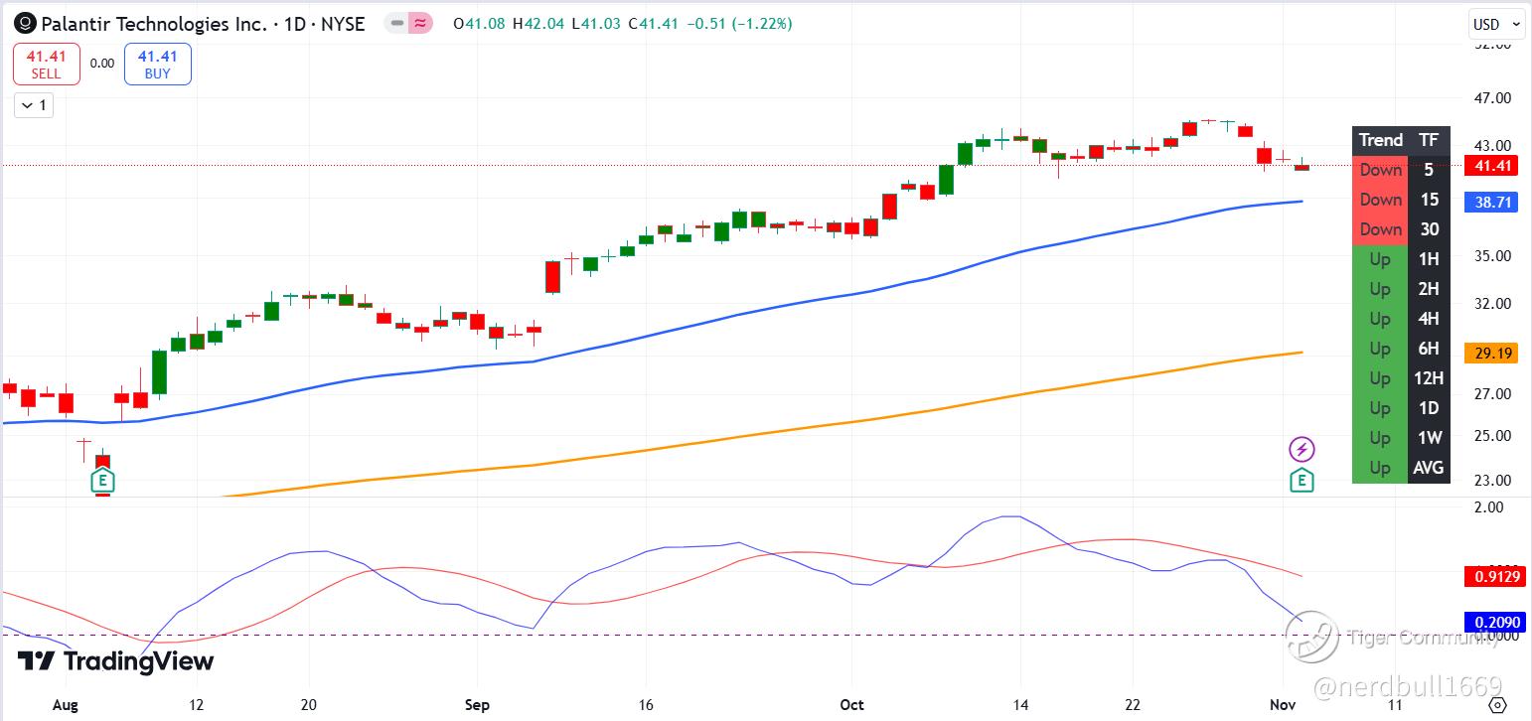Click the red 41.41 last price label on the price scale
1532x721 pixels.
tap(1491, 166)
